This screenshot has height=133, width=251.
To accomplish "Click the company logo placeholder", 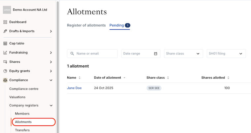I will pos(7,10).
